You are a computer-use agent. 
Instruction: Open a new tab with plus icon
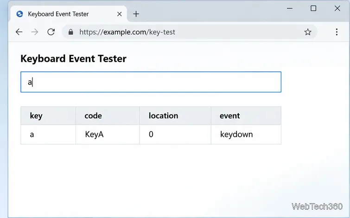[136, 14]
